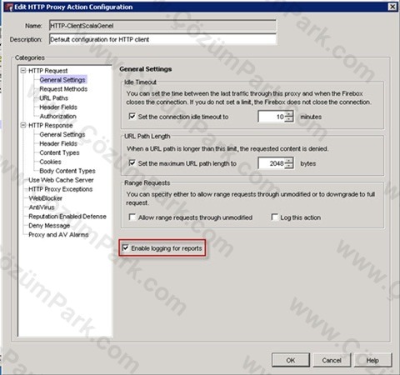
Task: Toggle the maximum URL path length checkbox
Action: [x=132, y=163]
